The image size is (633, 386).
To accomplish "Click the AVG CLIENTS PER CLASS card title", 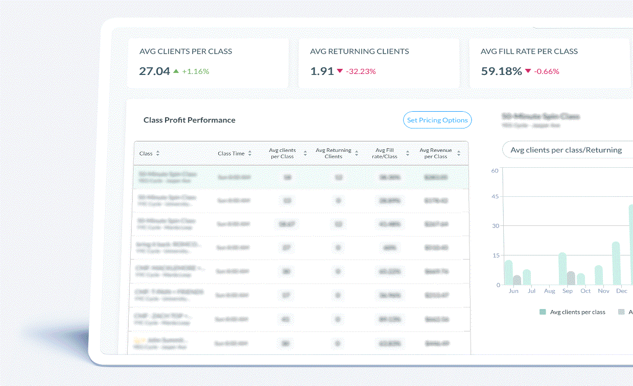I will [x=186, y=52].
